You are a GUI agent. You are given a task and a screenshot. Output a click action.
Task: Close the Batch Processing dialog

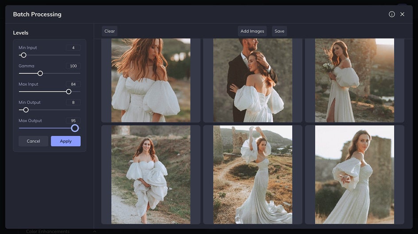[x=402, y=15]
